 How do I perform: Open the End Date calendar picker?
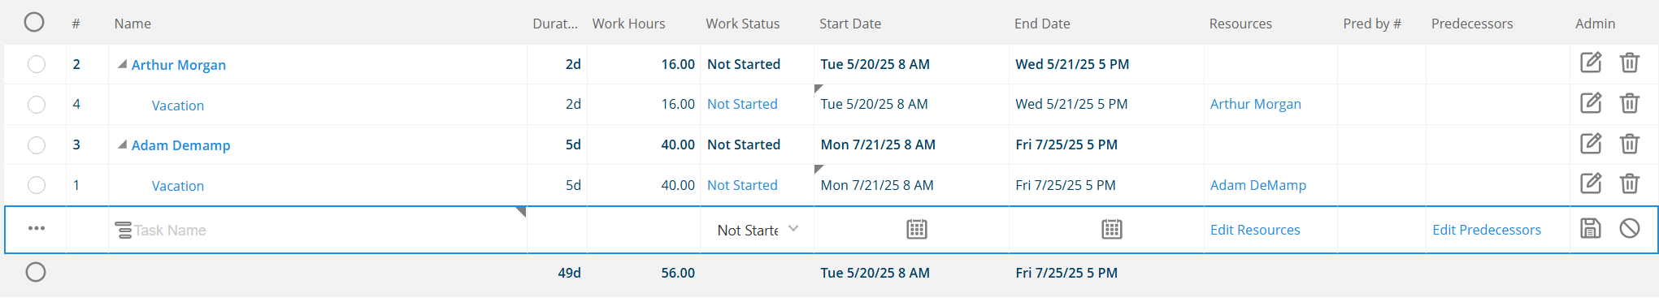[1111, 229]
